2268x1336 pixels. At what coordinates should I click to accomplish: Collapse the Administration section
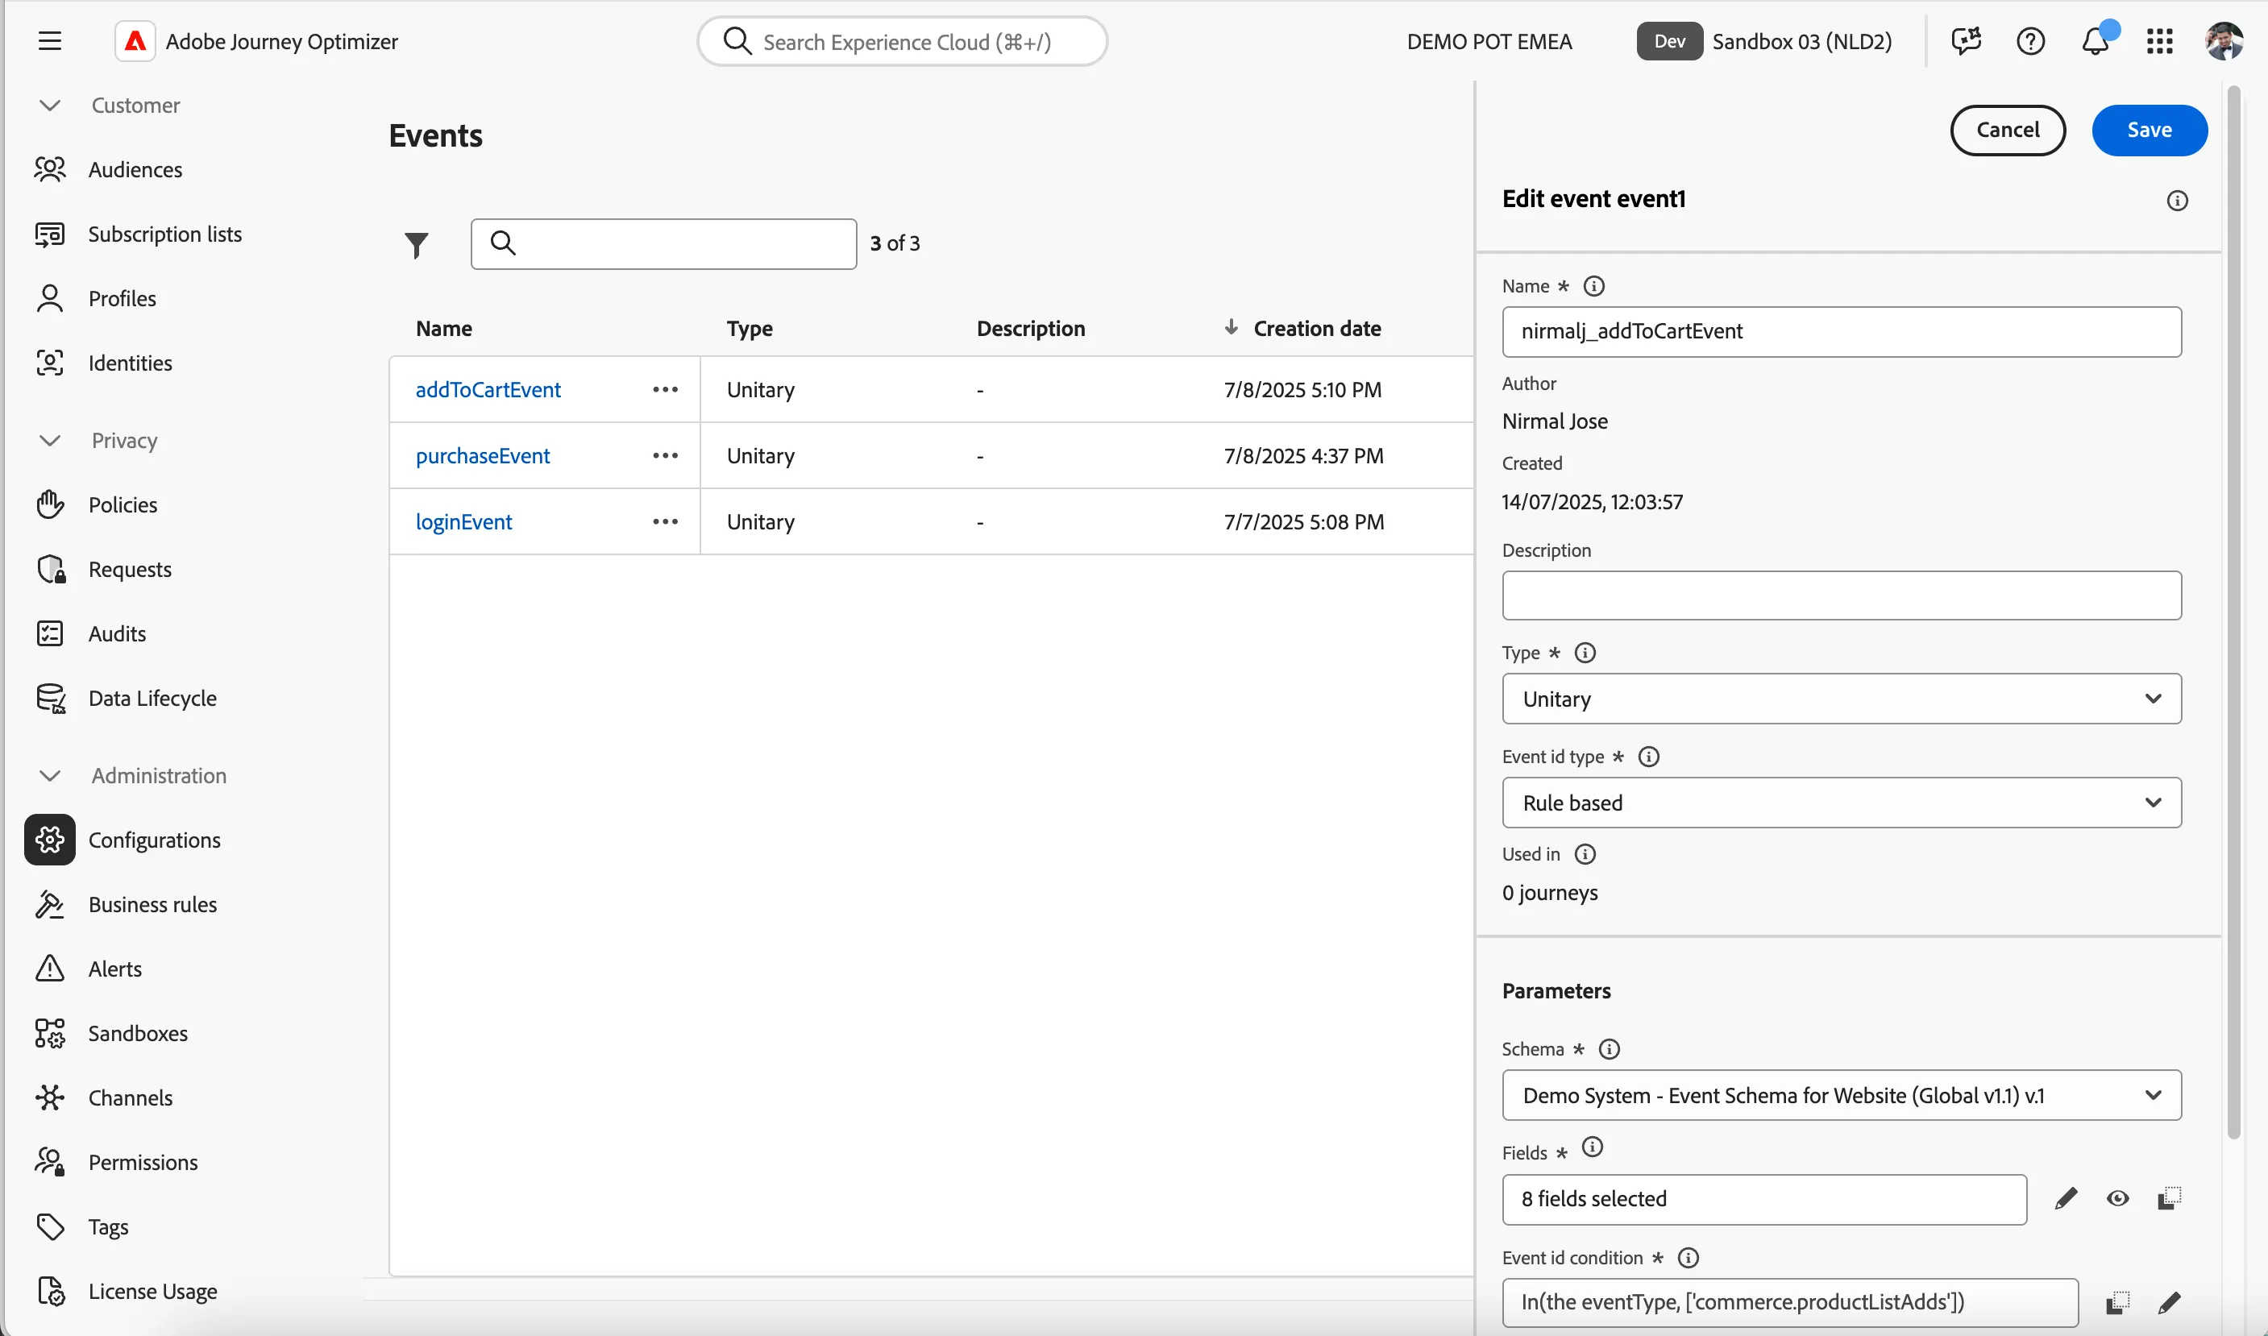[x=51, y=775]
